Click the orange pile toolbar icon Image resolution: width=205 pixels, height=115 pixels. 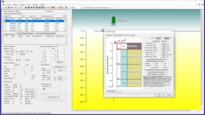click(61, 8)
